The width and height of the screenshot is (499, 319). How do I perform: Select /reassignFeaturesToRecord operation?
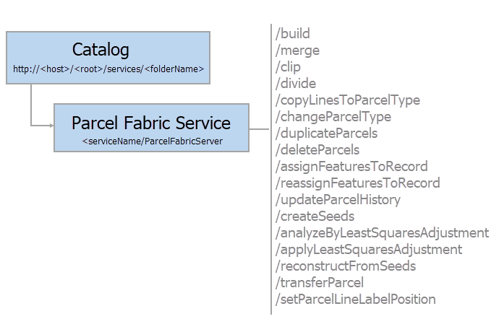point(357,183)
